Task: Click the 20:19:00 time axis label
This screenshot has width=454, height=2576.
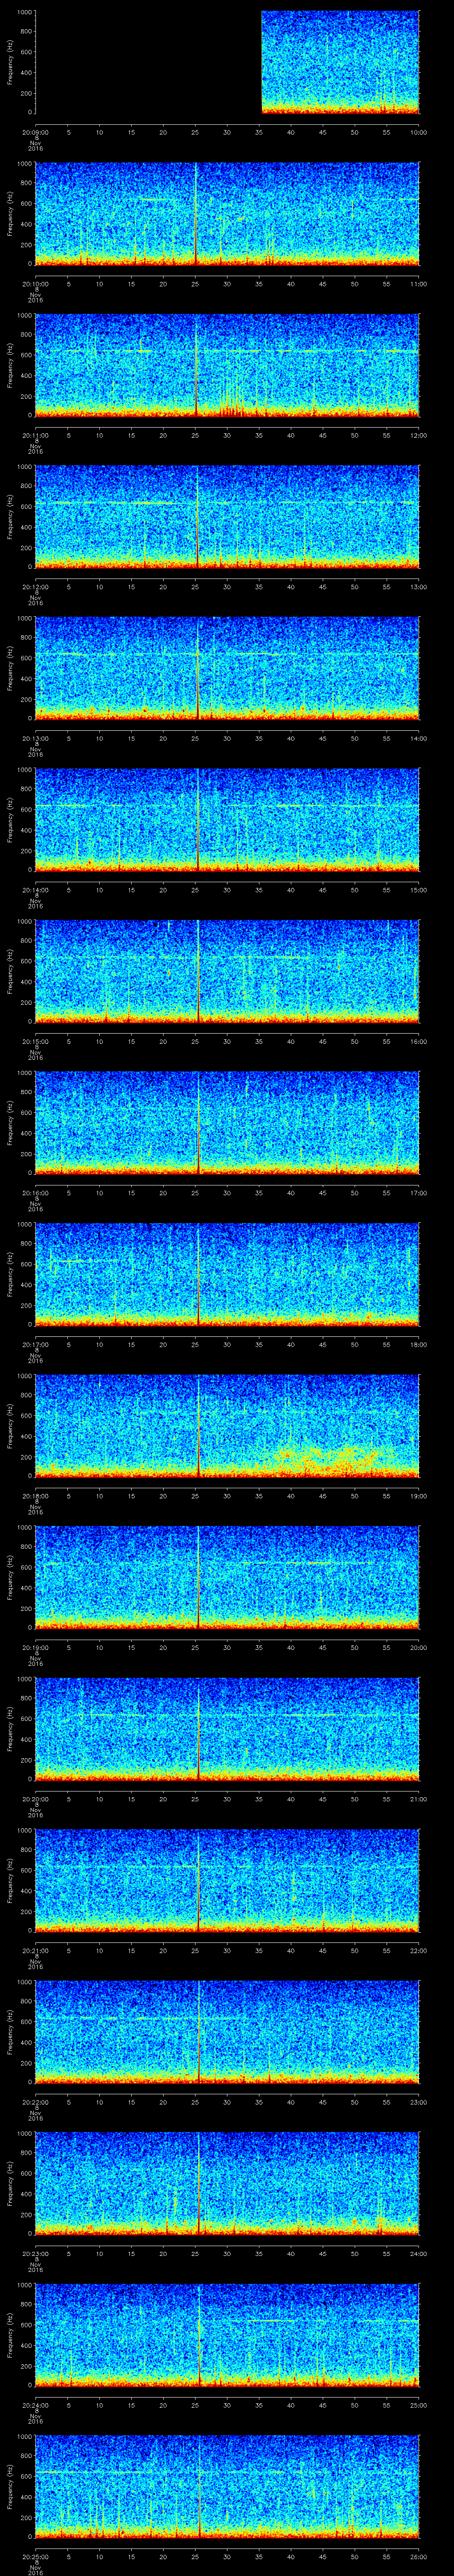Action: pos(35,1648)
